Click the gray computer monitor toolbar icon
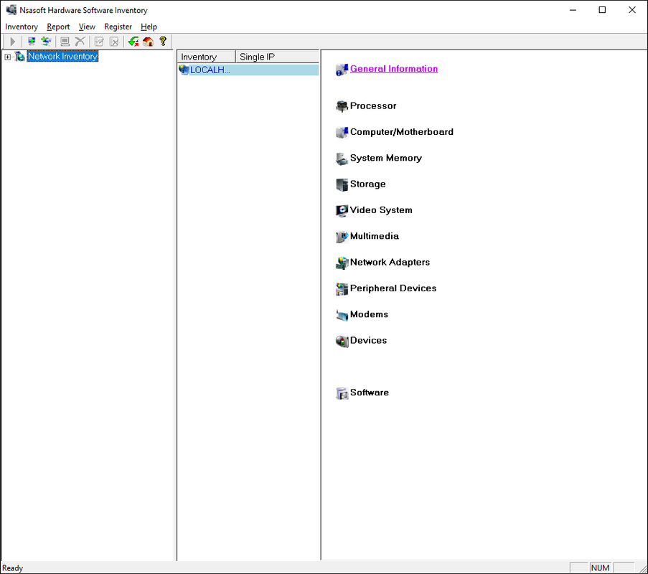Screen dimensions: 648x574 point(65,42)
